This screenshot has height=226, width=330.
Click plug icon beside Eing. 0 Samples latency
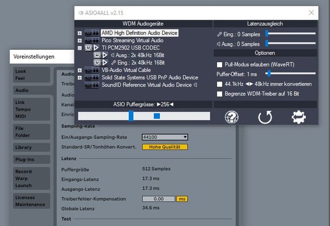(x=219, y=34)
